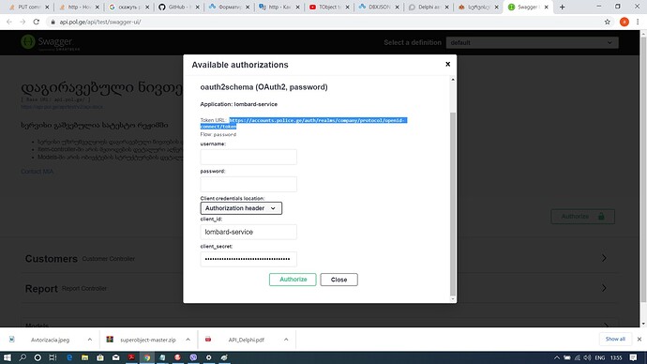Expand options for API_Delphi.pdf download
The width and height of the screenshot is (647, 364).
pyautogui.click(x=286, y=340)
